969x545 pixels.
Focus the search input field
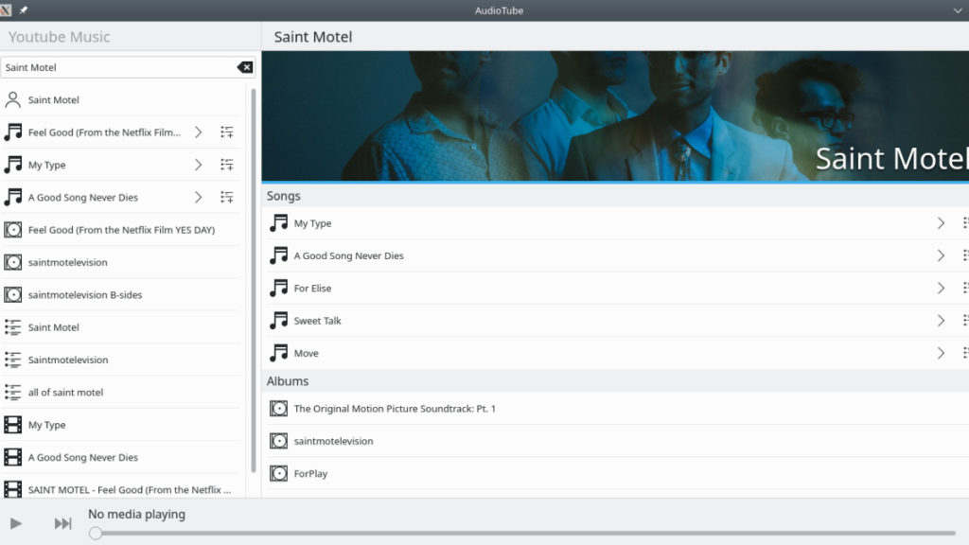tap(118, 67)
